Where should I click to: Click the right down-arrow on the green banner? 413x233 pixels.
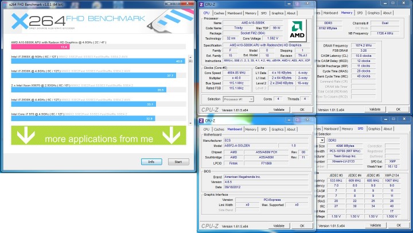point(172,135)
